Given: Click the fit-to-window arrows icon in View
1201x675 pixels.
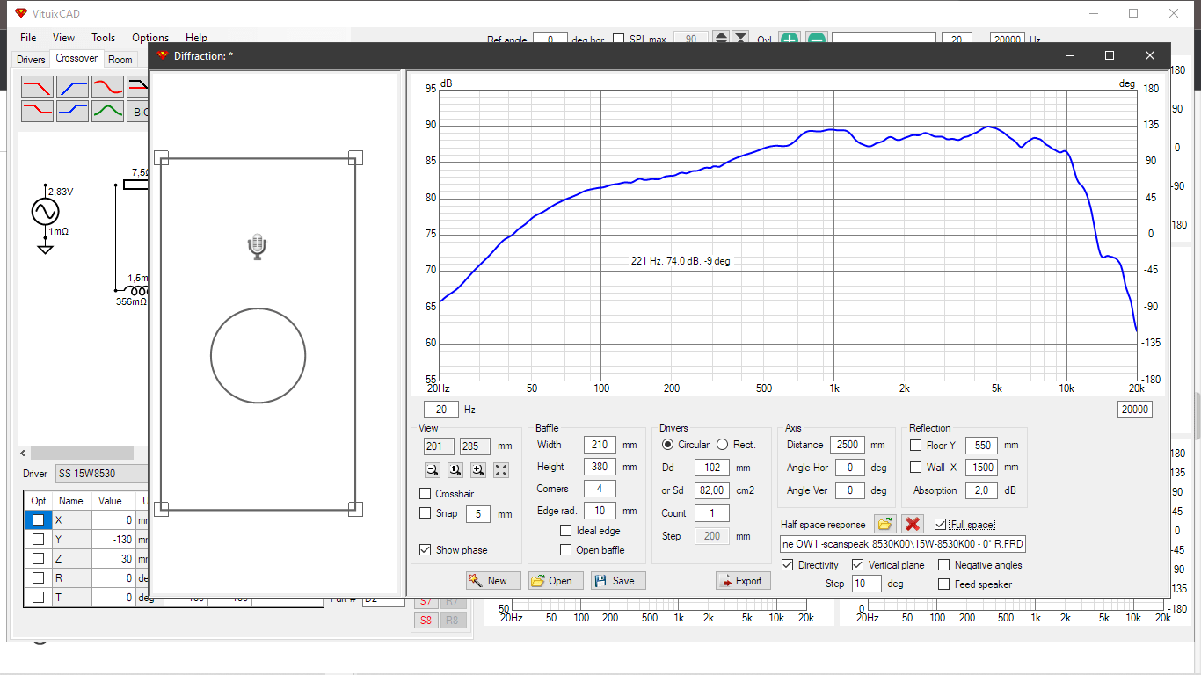Looking at the screenshot, I should click(500, 470).
